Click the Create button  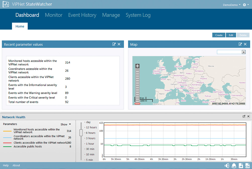[x=219, y=35]
